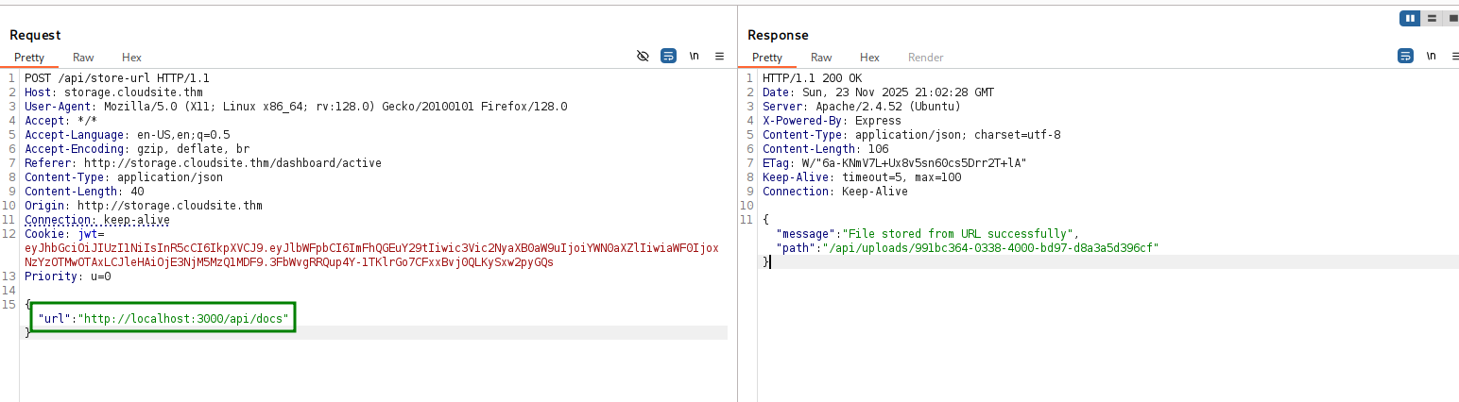Open the Response viewer hamburger options menu
Viewport: 1459px width, 402px height.
click(1456, 57)
